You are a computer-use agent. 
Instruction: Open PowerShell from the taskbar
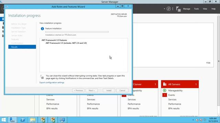[23, 120]
